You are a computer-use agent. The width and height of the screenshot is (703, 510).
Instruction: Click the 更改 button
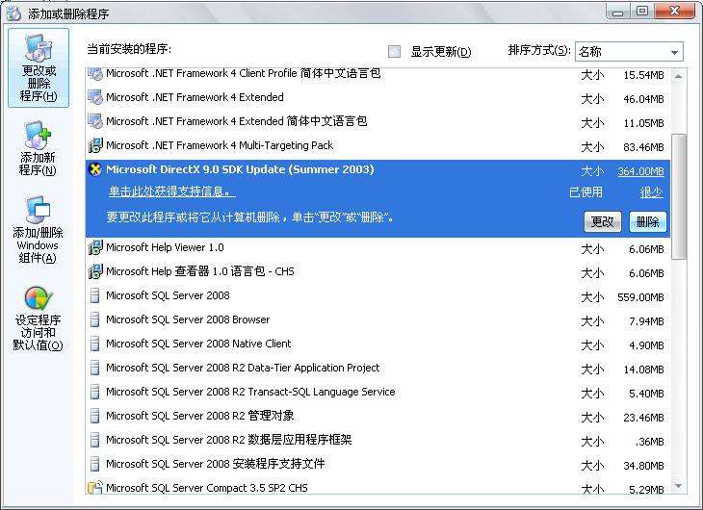coord(603,221)
